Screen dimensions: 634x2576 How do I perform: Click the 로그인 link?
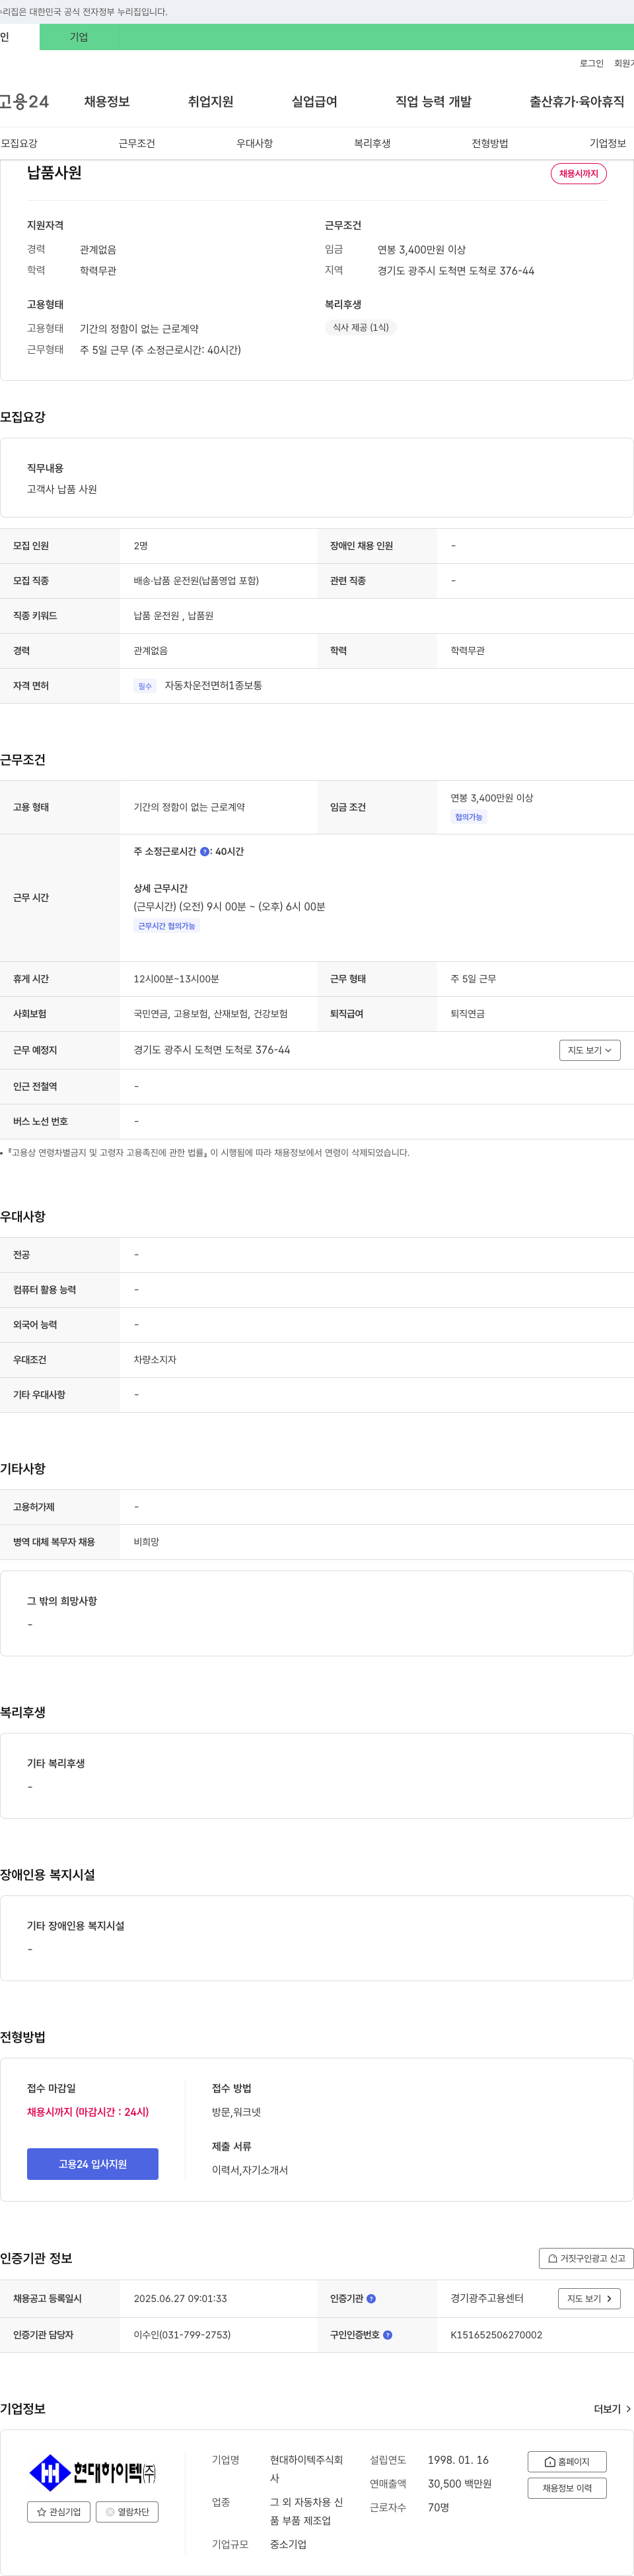point(592,64)
